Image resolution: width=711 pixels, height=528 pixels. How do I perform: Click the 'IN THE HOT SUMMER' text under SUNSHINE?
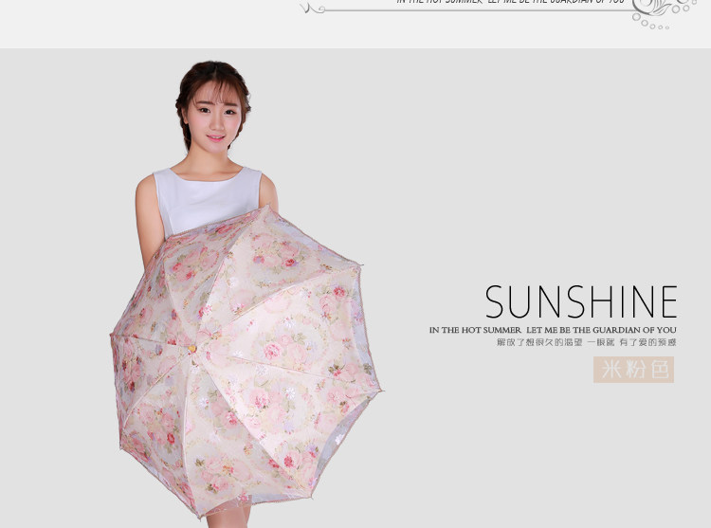coord(475,330)
